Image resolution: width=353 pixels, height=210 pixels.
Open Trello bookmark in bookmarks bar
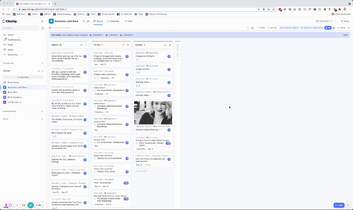(91, 14)
